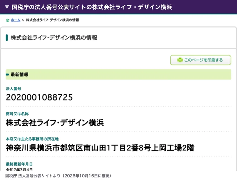Click the printer icon in print button

tap(180, 60)
